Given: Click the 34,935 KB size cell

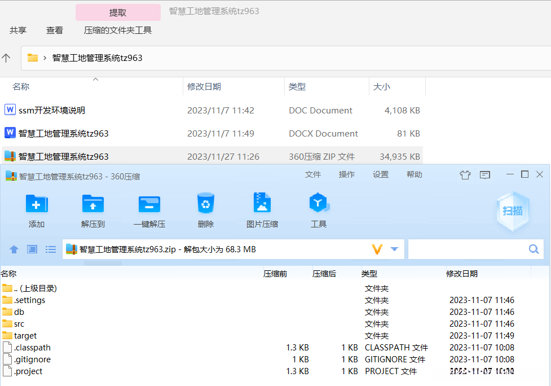Looking at the screenshot, I should (x=400, y=156).
